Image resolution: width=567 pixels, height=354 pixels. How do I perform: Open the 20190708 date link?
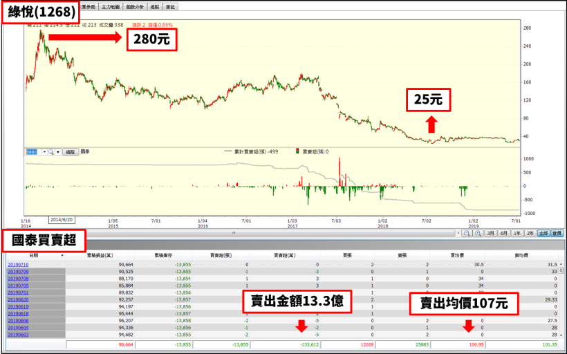pos(18,279)
